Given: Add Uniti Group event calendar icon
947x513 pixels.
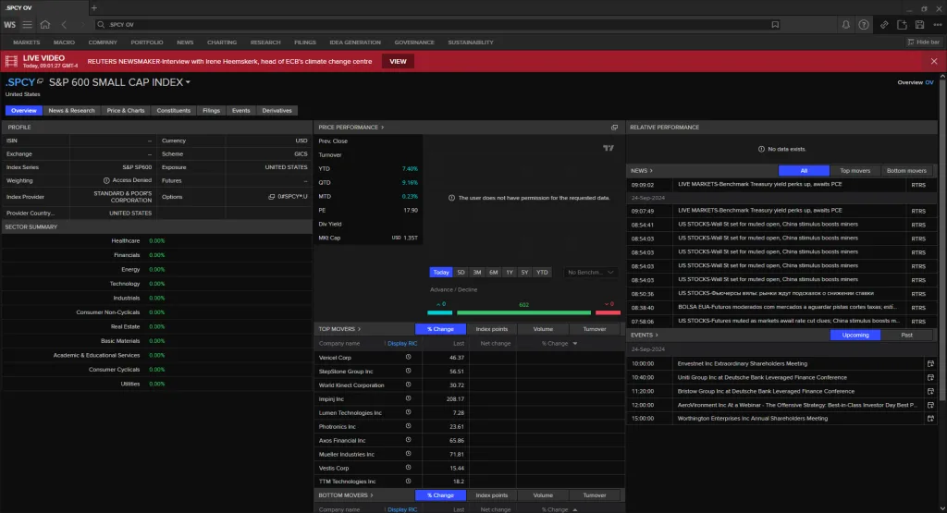Looking at the screenshot, I should 930,377.
